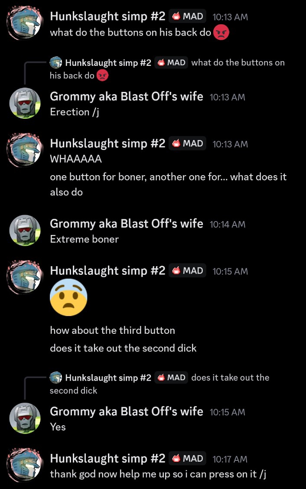
Task: Jump to the replied message 'does it take out the'
Action: click(230, 377)
